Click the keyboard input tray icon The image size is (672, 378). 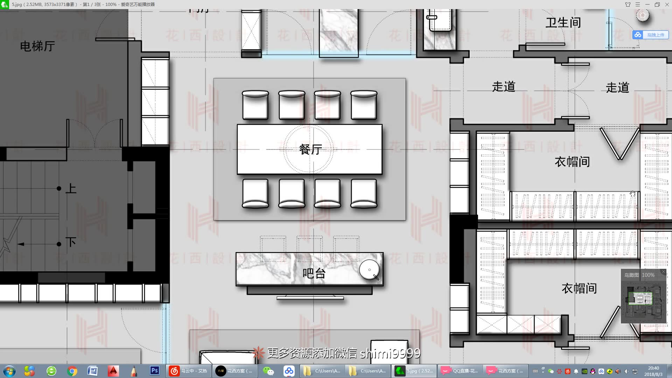click(535, 371)
